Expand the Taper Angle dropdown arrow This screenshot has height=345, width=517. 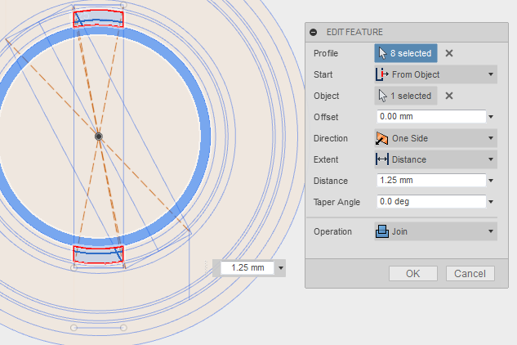coord(491,202)
